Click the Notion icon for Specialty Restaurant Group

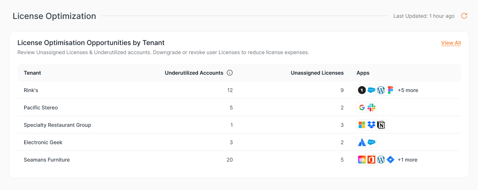click(x=381, y=125)
